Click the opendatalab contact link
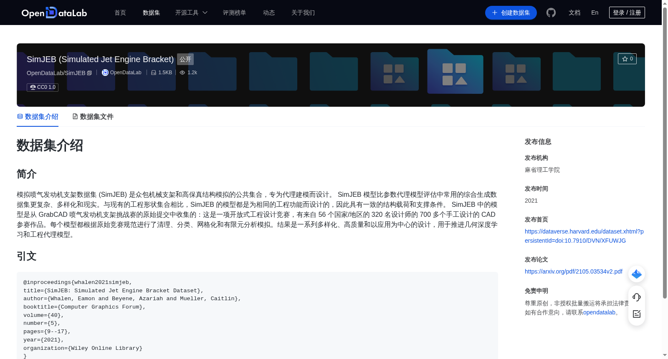668x359 pixels. pos(599,312)
